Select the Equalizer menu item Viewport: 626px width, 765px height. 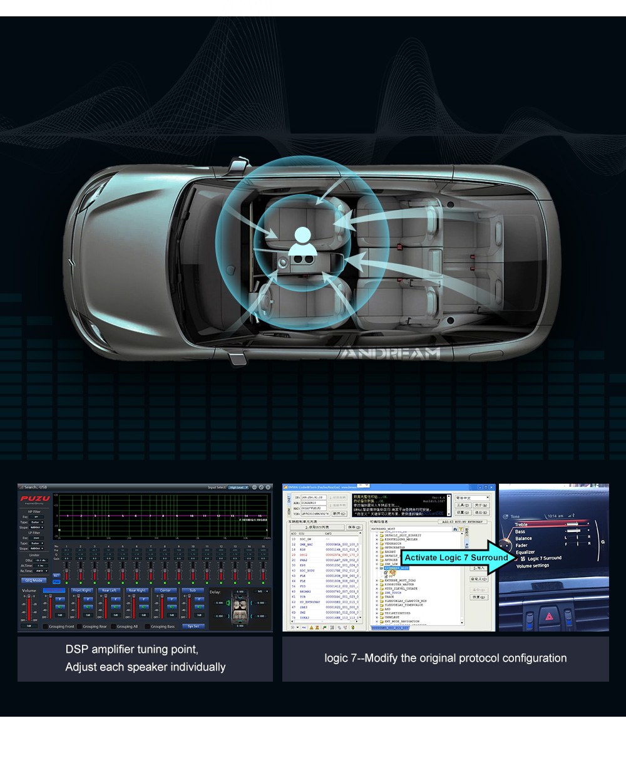pos(525,552)
